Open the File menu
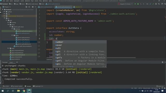The height and width of the screenshot is (93, 166). pos(4,1)
